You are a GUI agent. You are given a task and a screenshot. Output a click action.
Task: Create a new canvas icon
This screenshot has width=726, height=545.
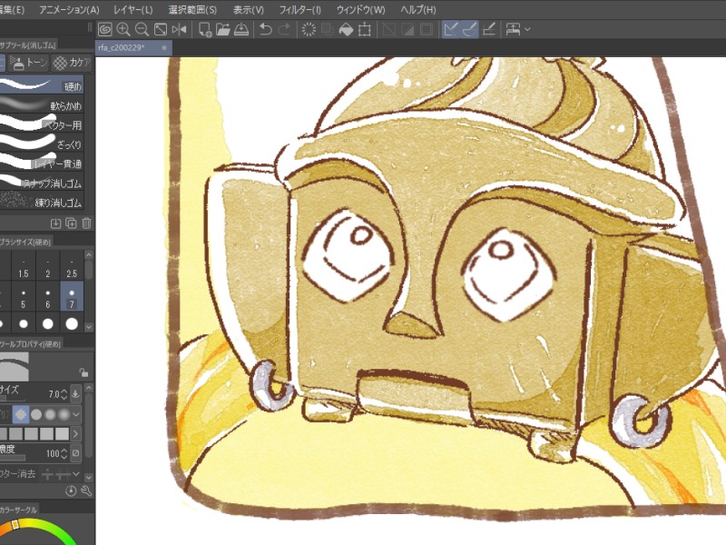[x=205, y=30]
